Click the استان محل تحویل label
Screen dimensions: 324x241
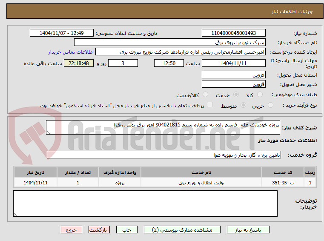click(x=297, y=75)
